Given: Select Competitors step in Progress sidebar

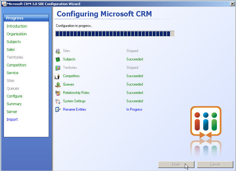Looking at the screenshot, I should (16, 65).
